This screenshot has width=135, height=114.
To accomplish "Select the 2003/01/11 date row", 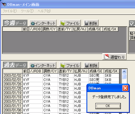I will tap(13, 106).
